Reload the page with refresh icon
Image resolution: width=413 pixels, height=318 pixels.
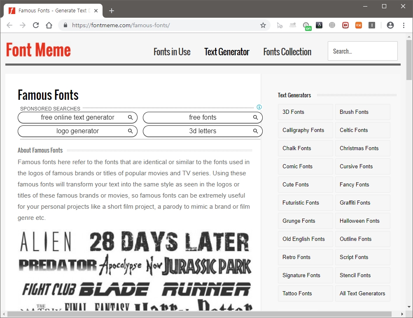(x=36, y=25)
